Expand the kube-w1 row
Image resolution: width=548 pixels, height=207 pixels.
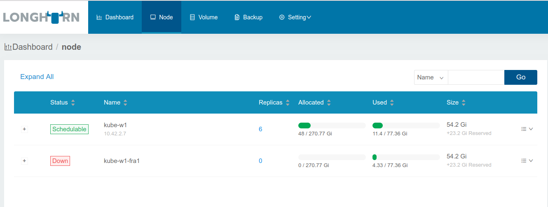click(24, 129)
